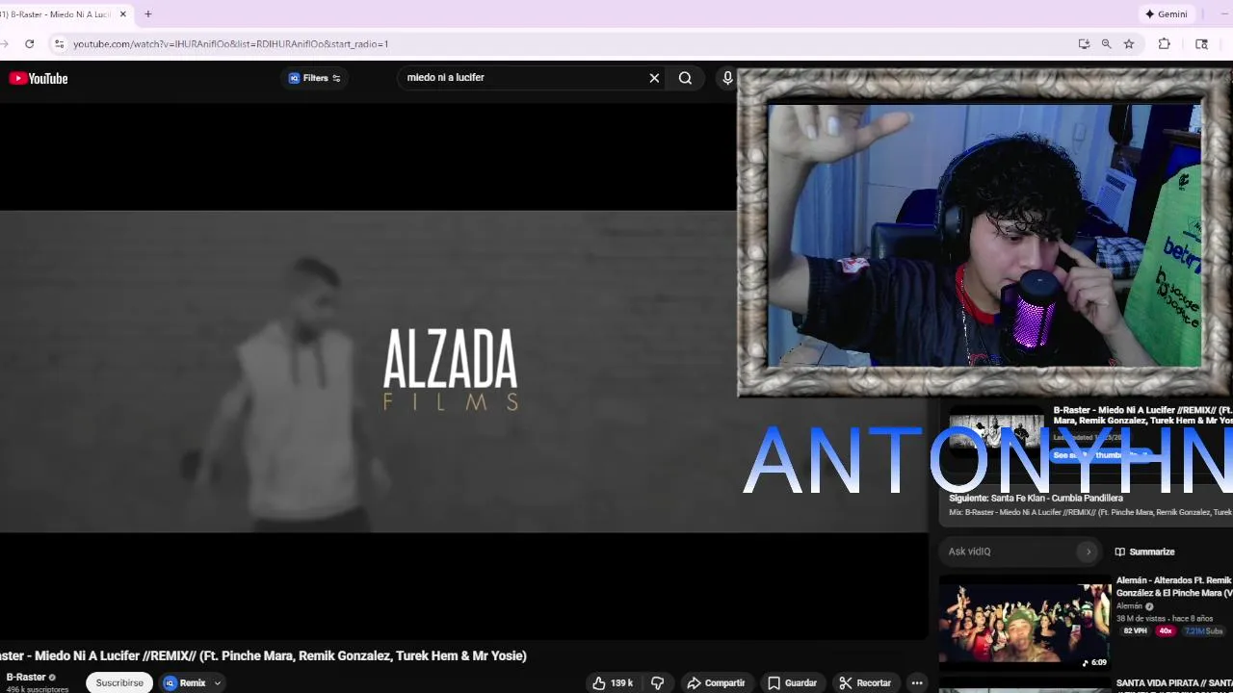Open a new browser tab
This screenshot has height=693, width=1233.
(x=148, y=14)
